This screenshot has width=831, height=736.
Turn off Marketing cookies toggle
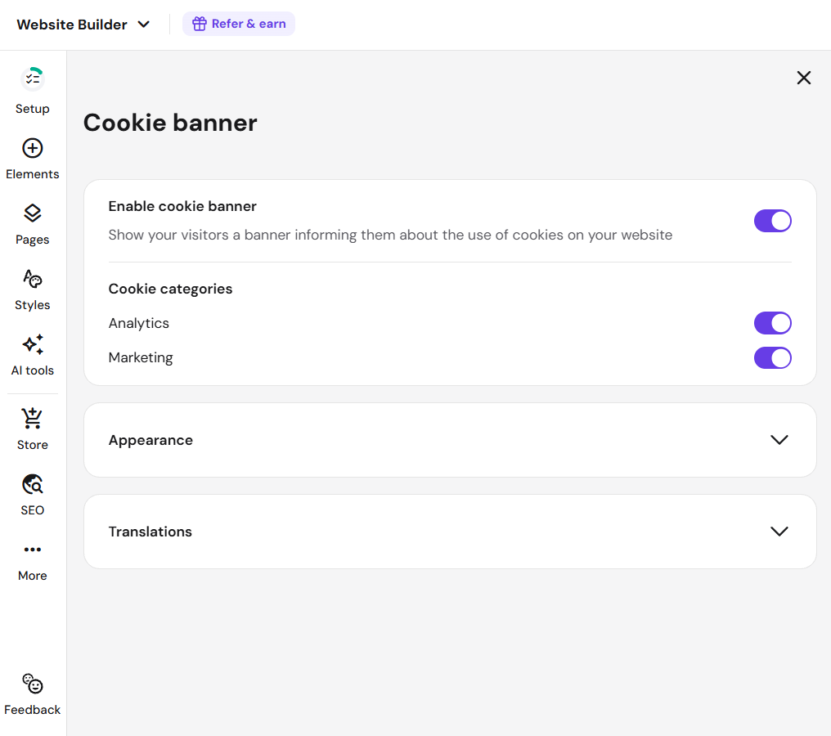click(772, 357)
